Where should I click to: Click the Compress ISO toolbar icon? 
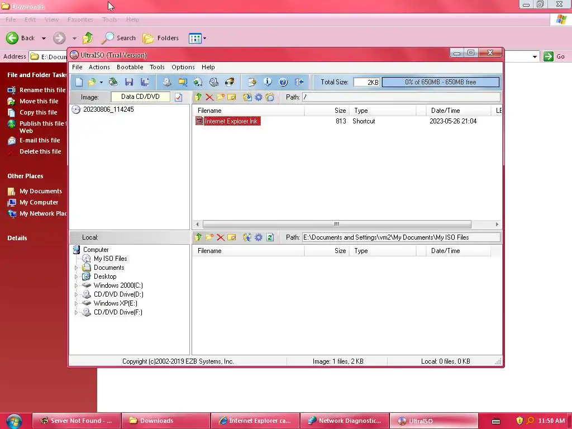click(x=183, y=82)
